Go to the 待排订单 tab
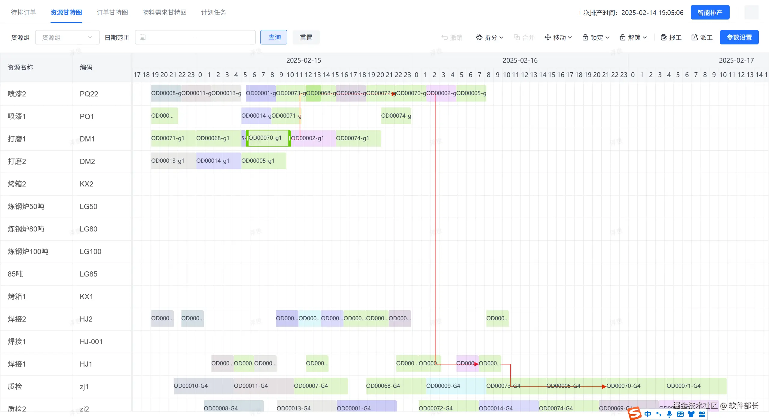 (23, 12)
